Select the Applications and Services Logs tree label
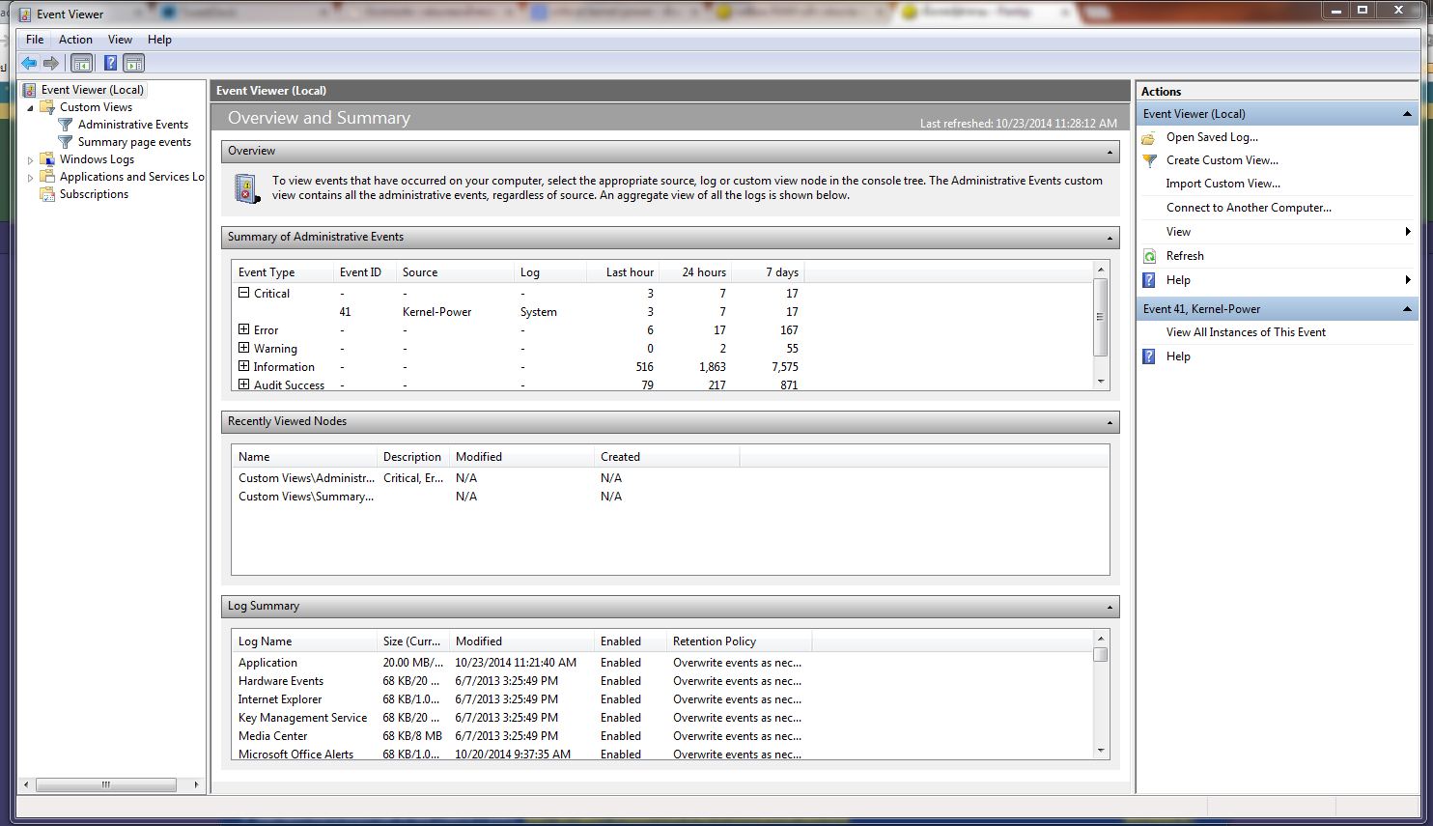Screen dimensions: 1433x826 [x=132, y=177]
